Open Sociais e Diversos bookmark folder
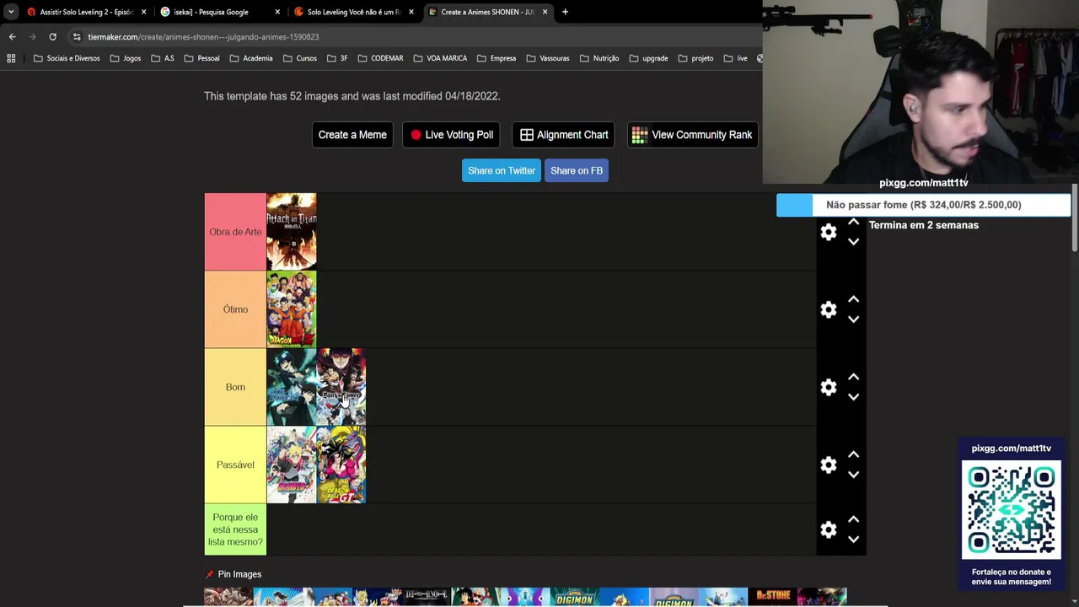 click(67, 58)
